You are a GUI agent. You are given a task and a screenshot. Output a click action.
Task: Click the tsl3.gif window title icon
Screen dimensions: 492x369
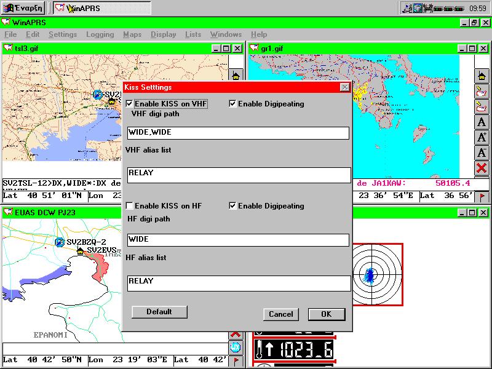click(8, 49)
